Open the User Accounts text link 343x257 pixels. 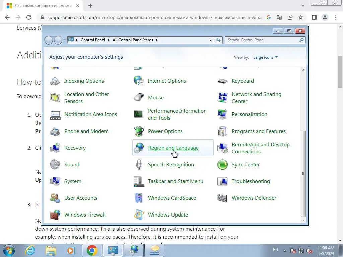(81, 198)
